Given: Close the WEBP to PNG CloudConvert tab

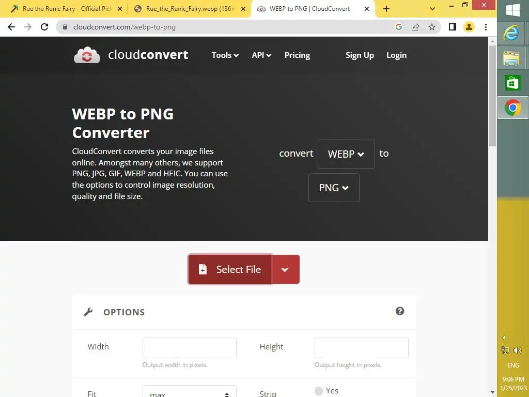Looking at the screenshot, I should point(367,9).
